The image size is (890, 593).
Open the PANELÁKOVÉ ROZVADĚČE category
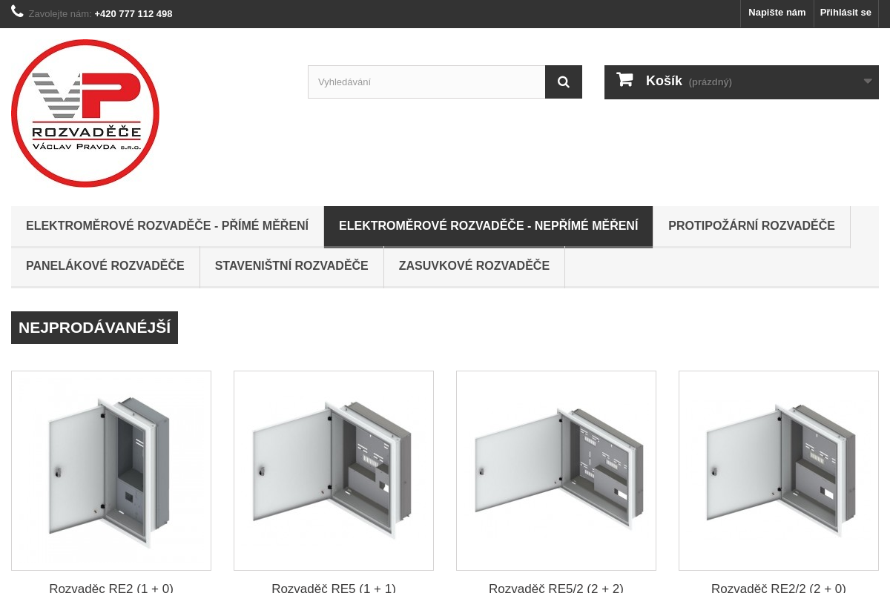click(105, 265)
